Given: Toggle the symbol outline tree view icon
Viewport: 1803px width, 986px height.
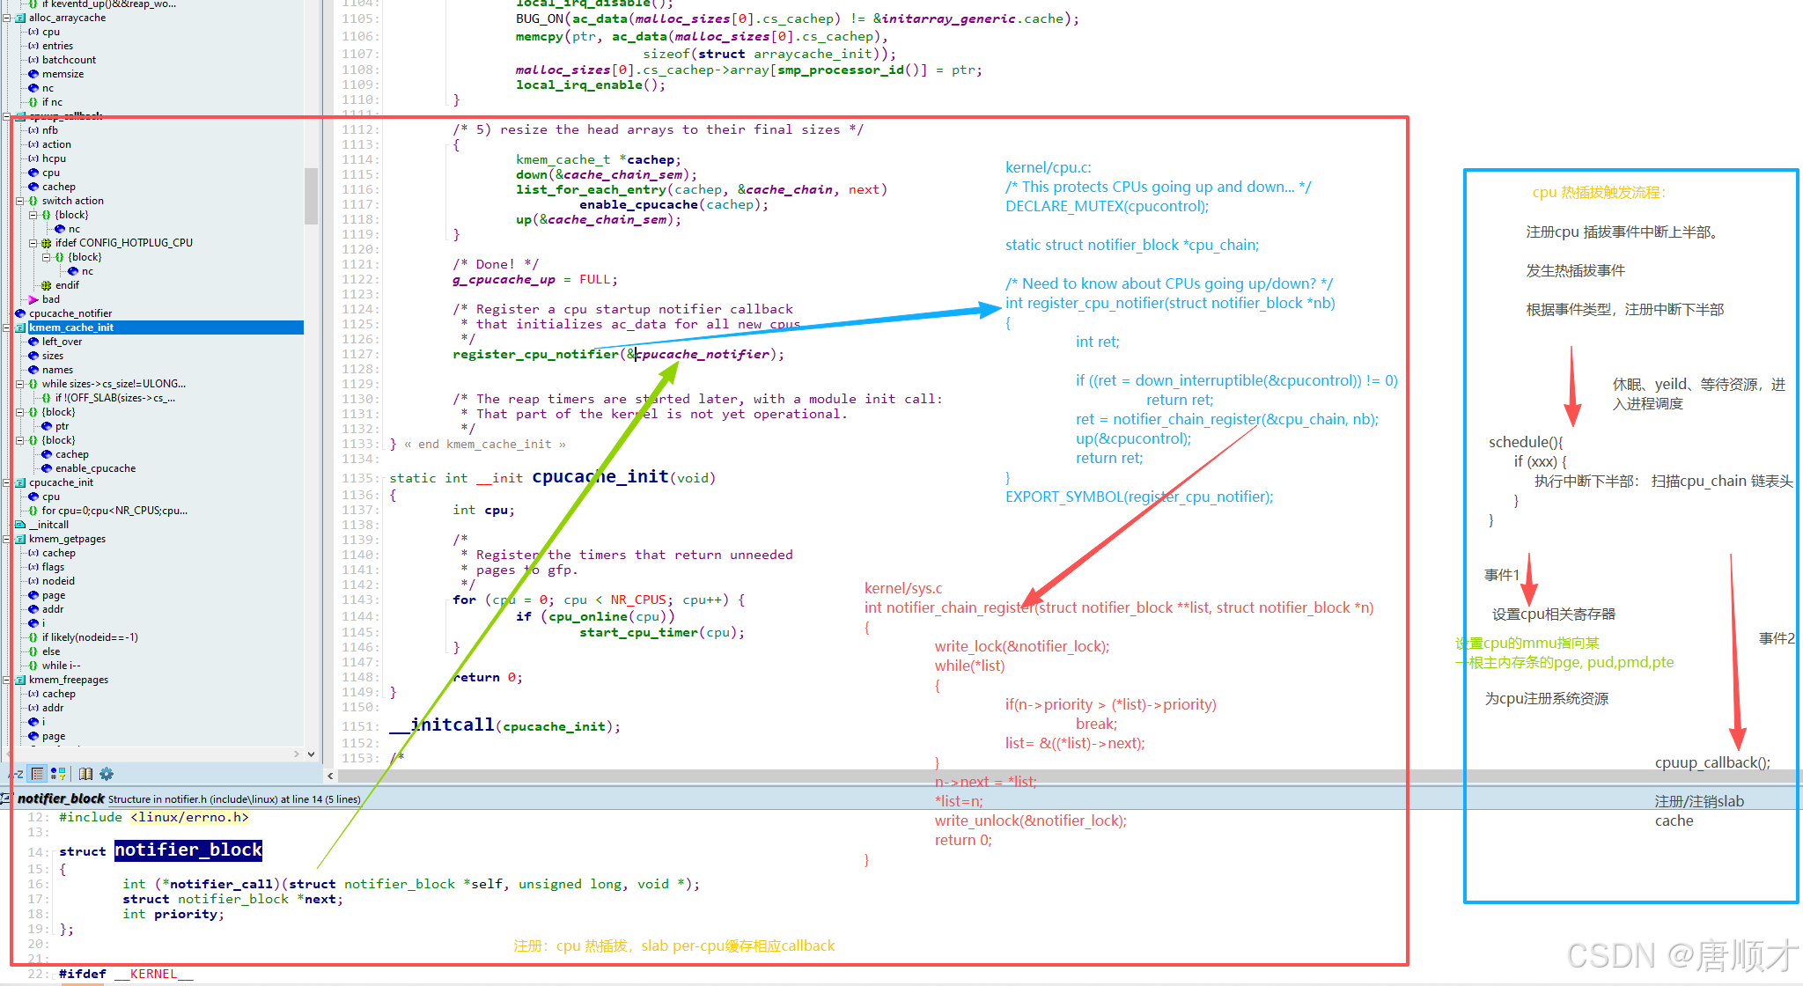Looking at the screenshot, I should point(37,774).
